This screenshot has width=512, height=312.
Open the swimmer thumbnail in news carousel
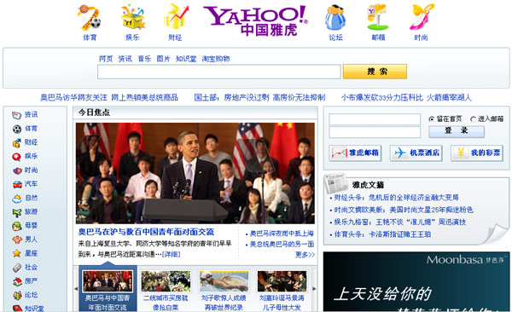click(x=224, y=281)
